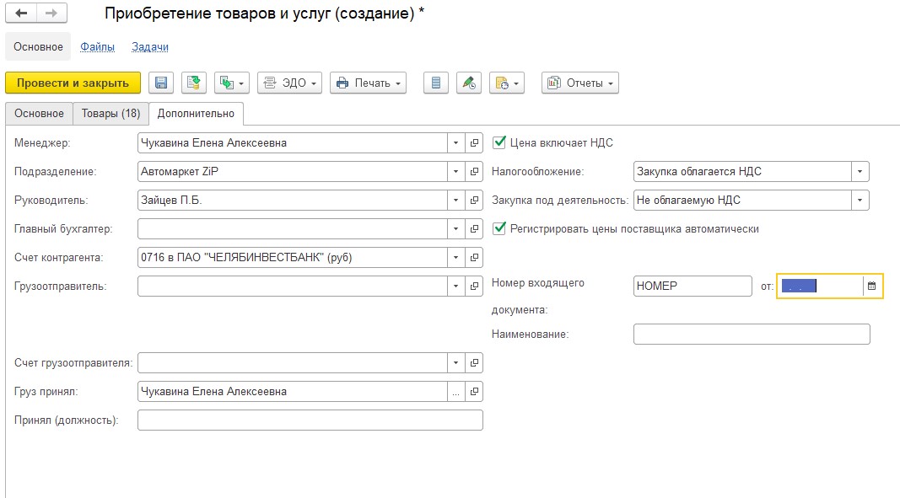Open the Счет контрагента record via its open icon
This screenshot has height=498, width=900.
pos(474,258)
